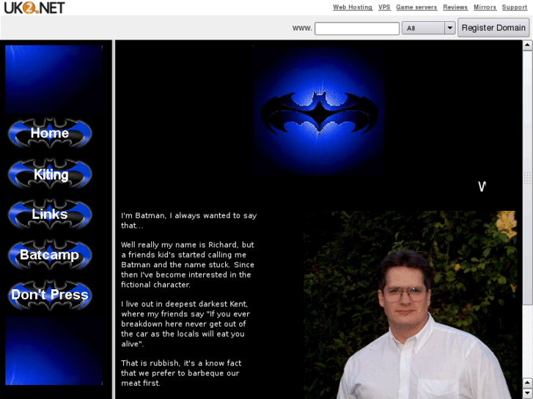
Task: Click the www. domain name field
Action: 357,28
